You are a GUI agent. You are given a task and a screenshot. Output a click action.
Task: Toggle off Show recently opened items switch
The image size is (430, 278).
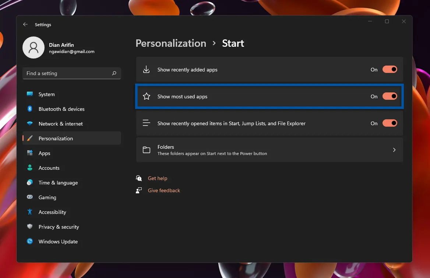(390, 123)
